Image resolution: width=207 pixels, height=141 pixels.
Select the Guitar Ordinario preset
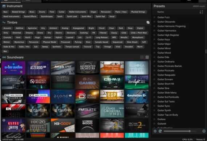[166, 62]
